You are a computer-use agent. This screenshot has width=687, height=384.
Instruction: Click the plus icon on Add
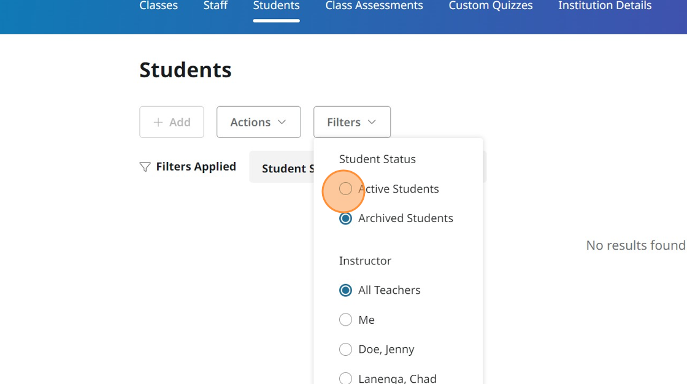[x=158, y=122]
